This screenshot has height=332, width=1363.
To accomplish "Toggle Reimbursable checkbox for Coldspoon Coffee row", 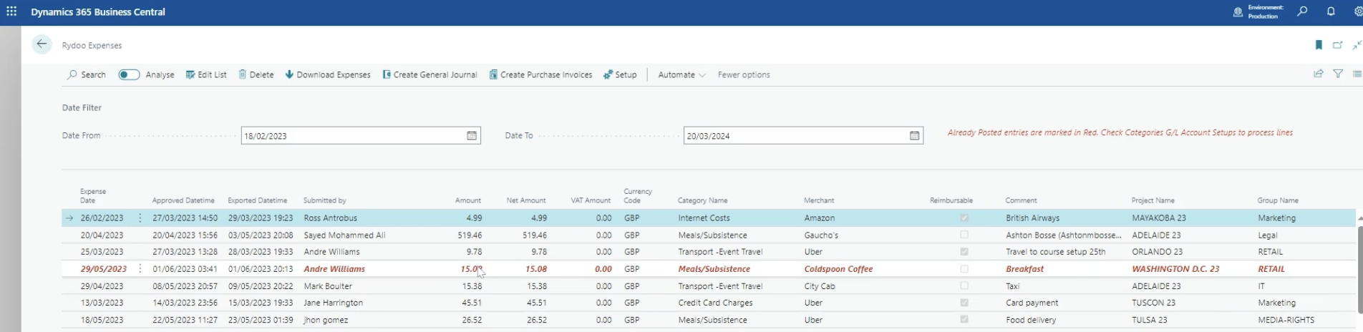I will point(964,269).
